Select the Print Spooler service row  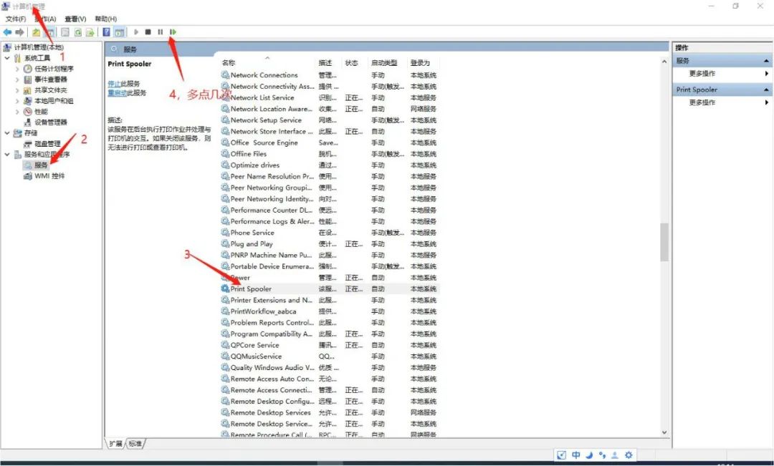coord(329,289)
